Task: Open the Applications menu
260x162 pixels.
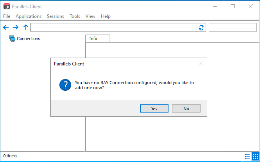Action: [29, 16]
